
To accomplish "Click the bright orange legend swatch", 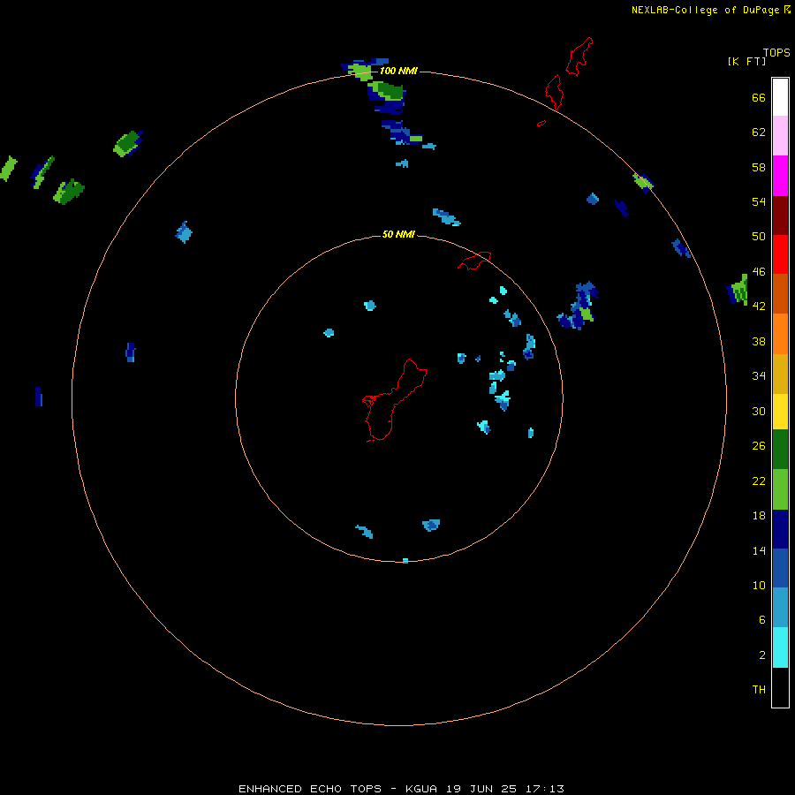I will pos(780,334).
